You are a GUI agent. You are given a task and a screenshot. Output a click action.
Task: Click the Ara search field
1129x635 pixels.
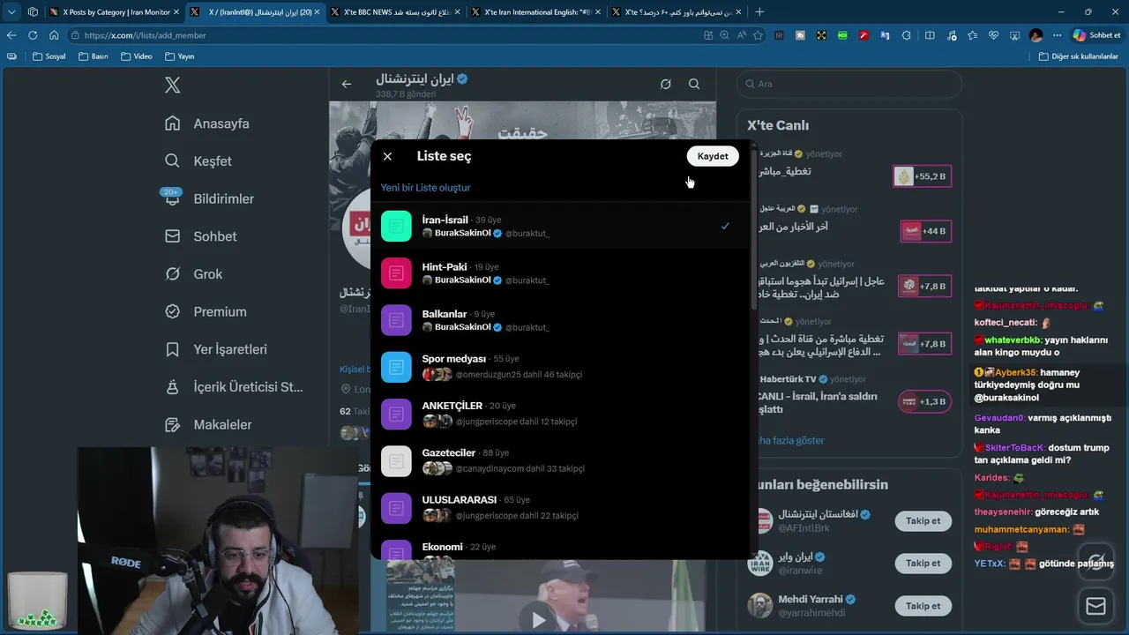[849, 84]
